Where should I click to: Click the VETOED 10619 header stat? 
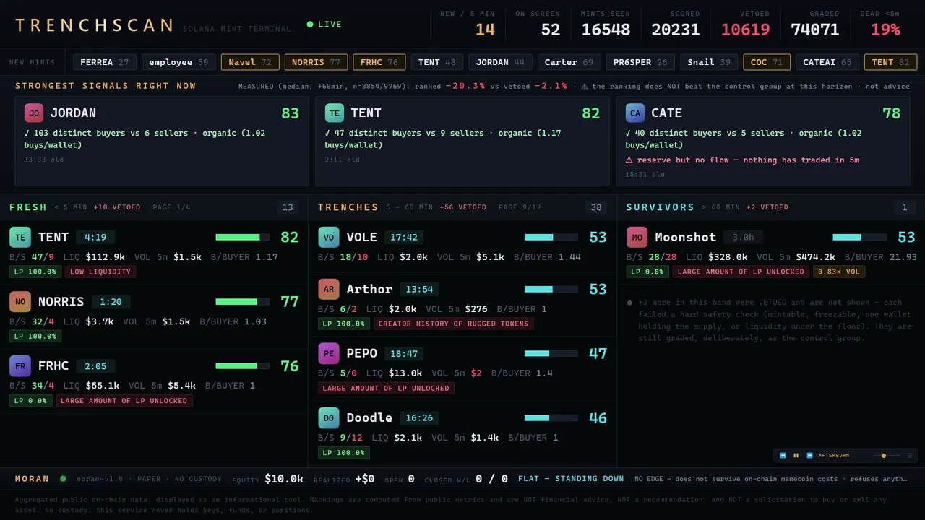coord(746,25)
